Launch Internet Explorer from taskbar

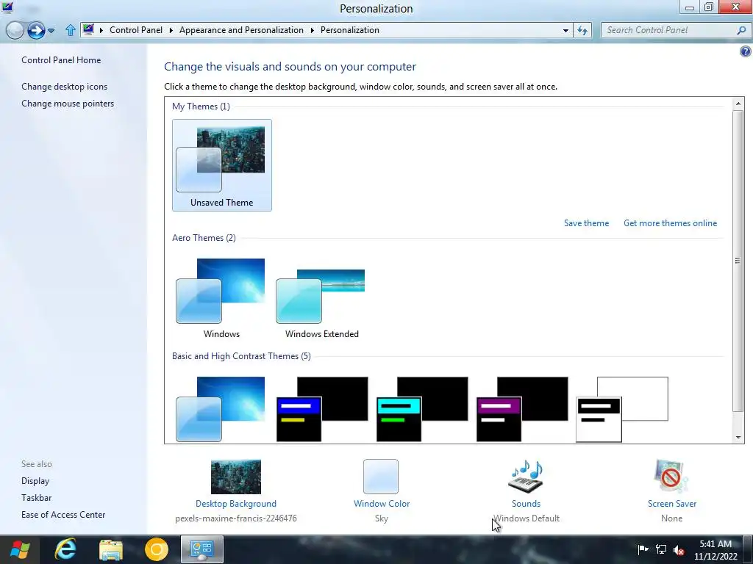(65, 549)
